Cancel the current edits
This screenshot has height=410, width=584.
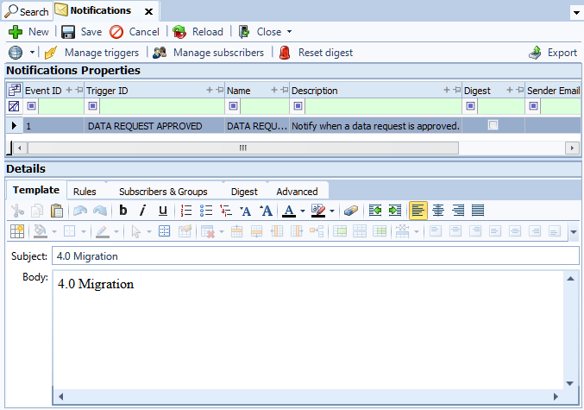pyautogui.click(x=135, y=32)
